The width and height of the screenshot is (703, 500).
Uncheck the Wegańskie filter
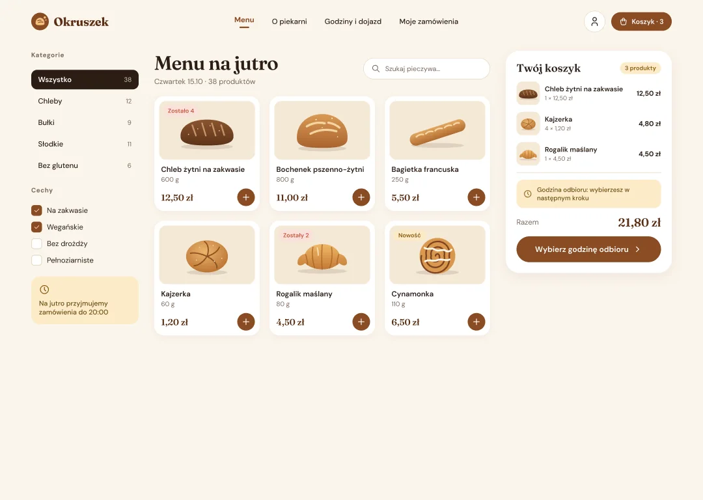coord(36,227)
